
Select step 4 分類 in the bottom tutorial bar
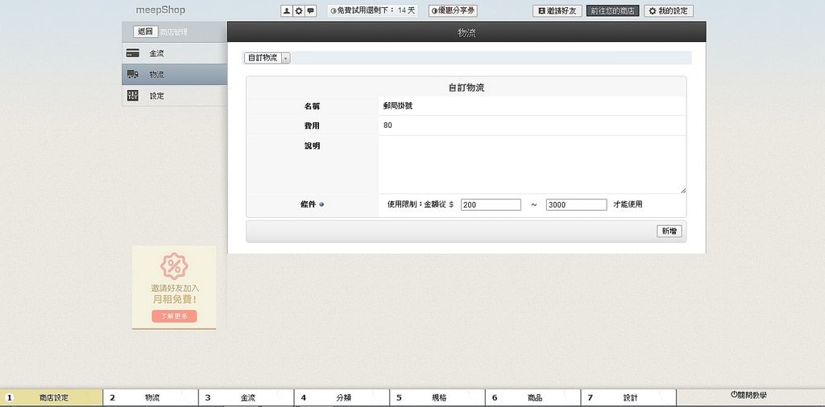(x=342, y=397)
